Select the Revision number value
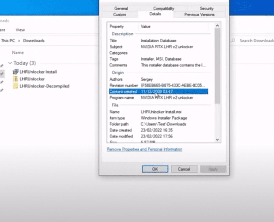274x222 pixels. coord(173,85)
